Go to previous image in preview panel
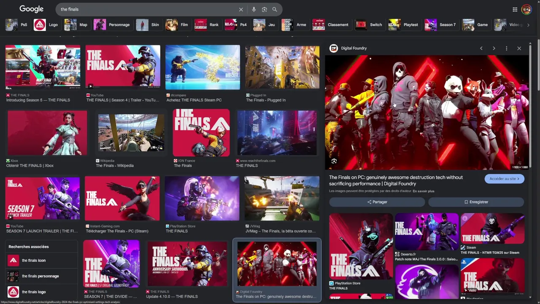Screen dimensions: 540x304 point(481,48)
